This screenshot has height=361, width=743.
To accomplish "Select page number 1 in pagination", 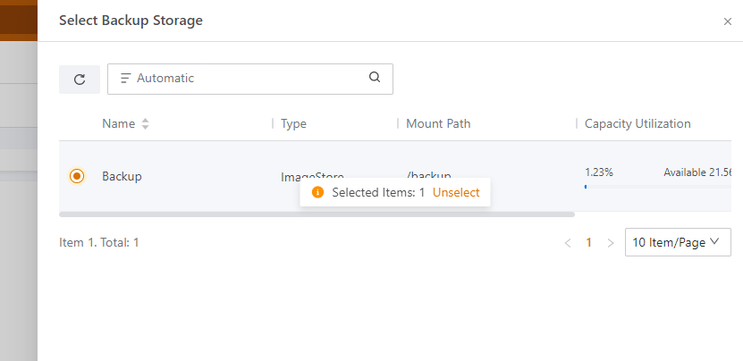I will pos(589,242).
